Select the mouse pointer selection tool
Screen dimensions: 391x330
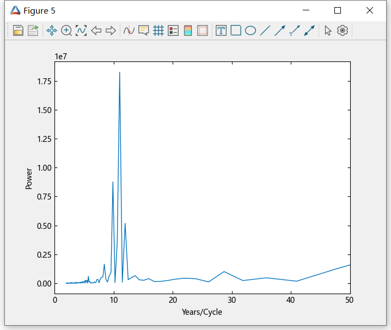(328, 30)
